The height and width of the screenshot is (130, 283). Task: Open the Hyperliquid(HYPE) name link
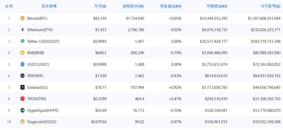[43, 110]
